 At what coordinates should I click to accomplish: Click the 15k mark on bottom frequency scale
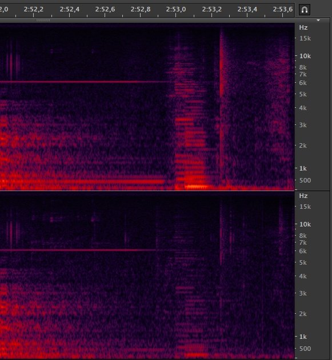point(305,207)
